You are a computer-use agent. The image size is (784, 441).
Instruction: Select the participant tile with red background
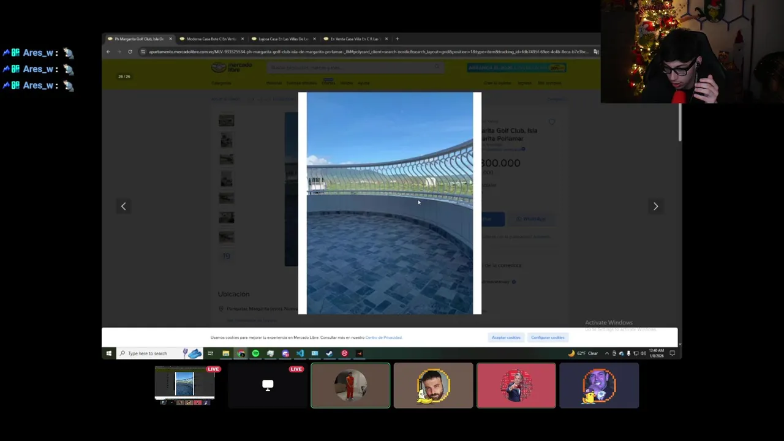(x=516, y=385)
